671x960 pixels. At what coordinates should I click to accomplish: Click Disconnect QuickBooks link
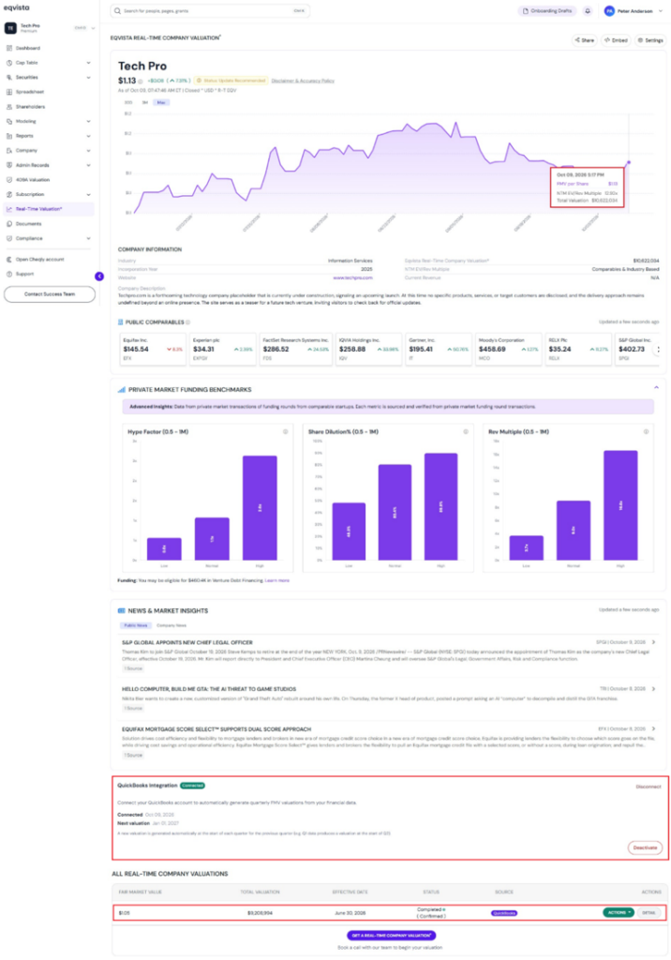pos(649,787)
